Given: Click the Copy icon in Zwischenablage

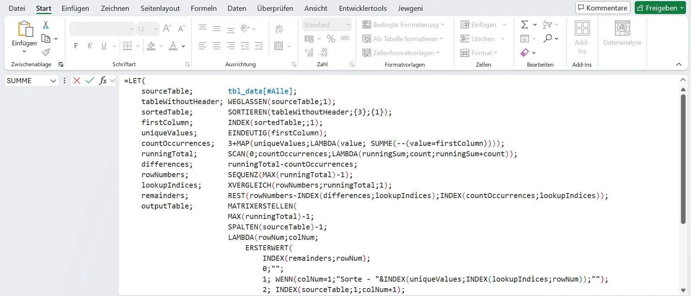Looking at the screenshot, I should coord(46,39).
